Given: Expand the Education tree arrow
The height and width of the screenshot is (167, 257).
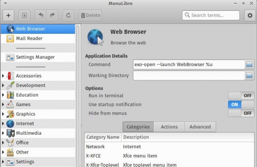Looking at the screenshot, I should point(3,95).
